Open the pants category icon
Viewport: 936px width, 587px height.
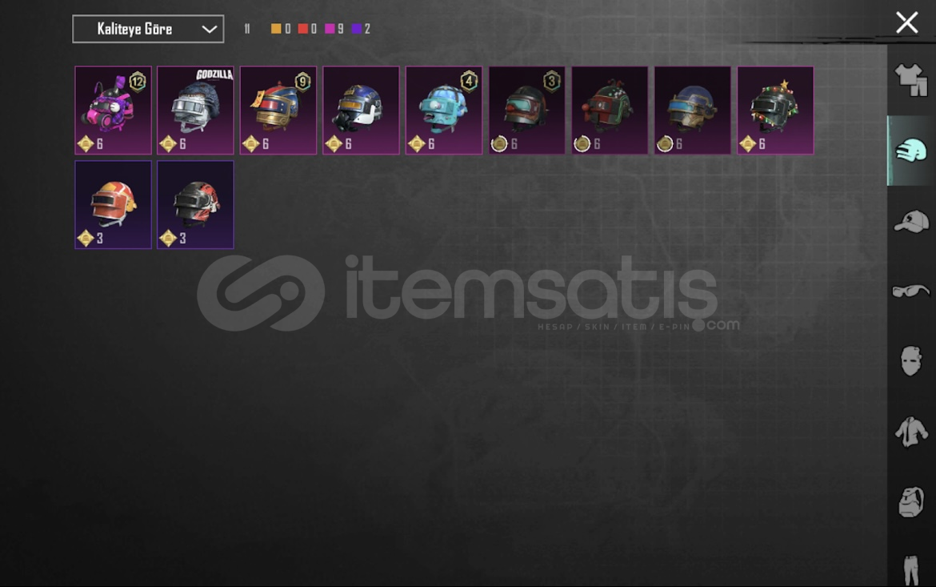[911, 569]
